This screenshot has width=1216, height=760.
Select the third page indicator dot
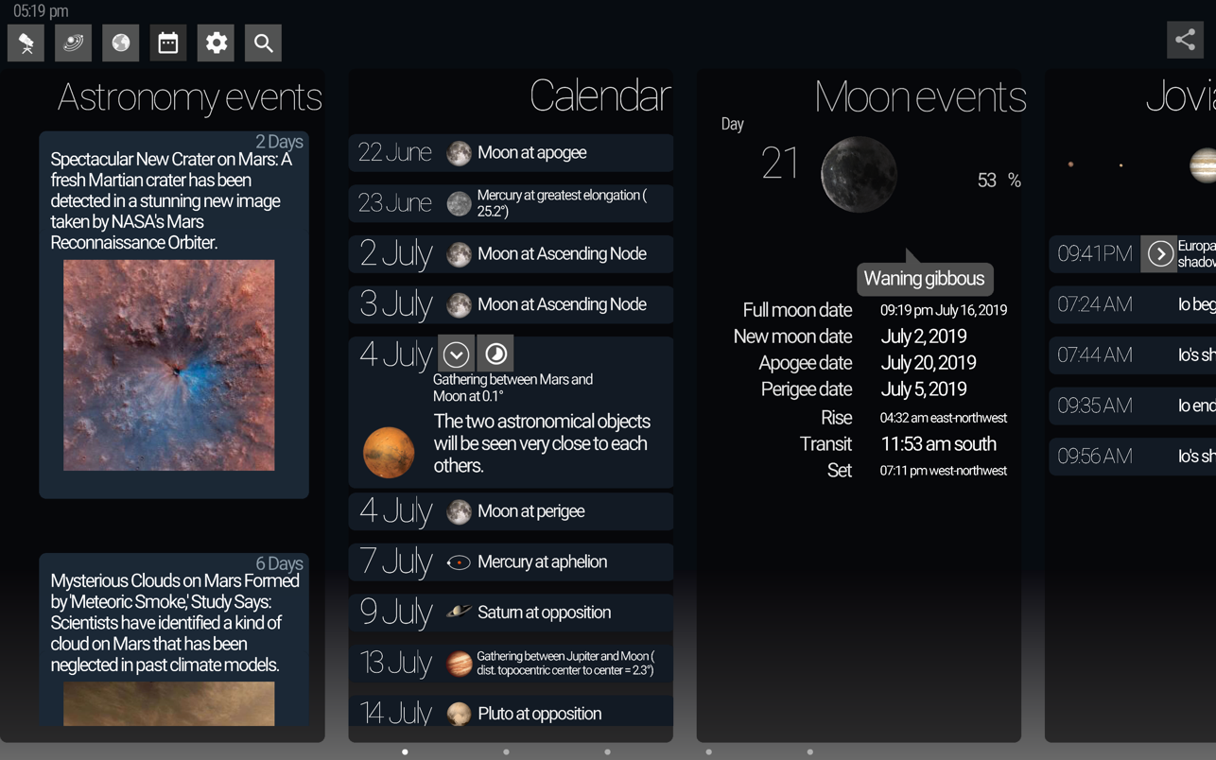tap(607, 752)
